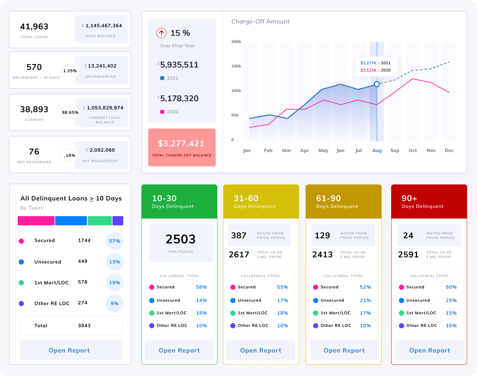Click the pink Secured dot in delinquent loans legend
Screen dimensions: 477x376
click(x=21, y=241)
